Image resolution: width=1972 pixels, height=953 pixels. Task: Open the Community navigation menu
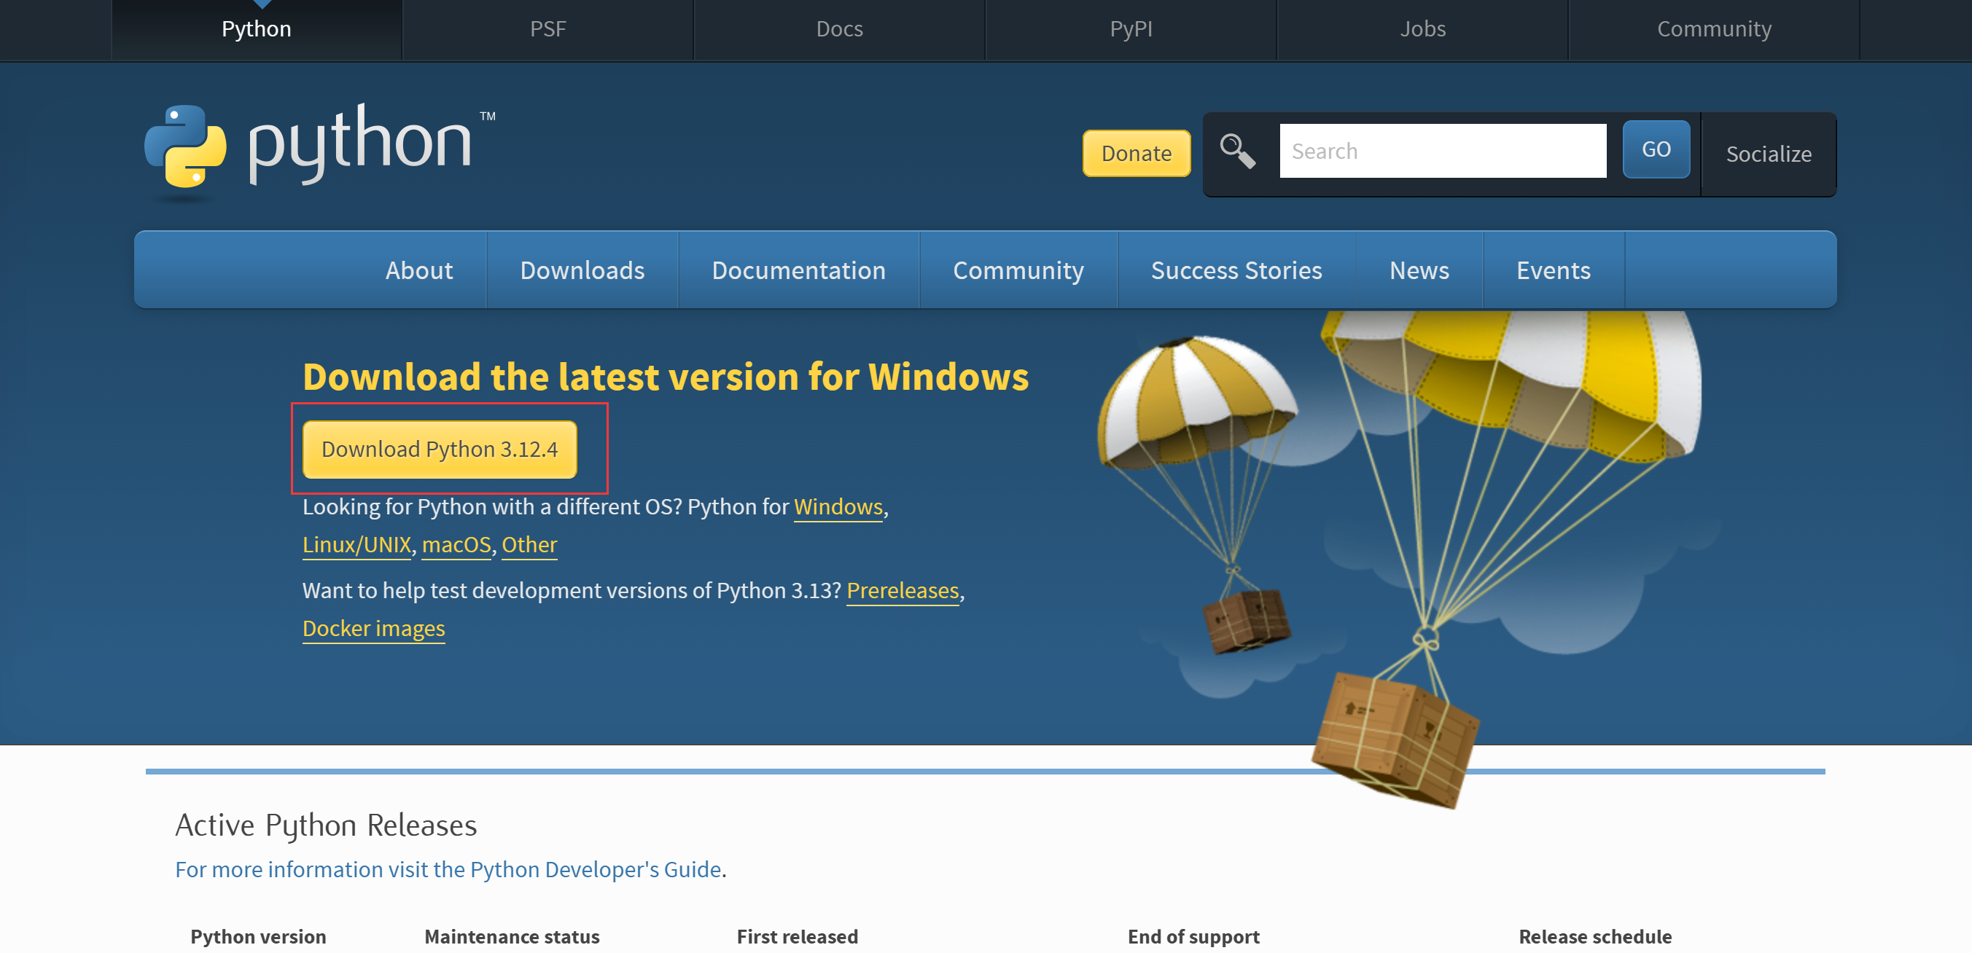pos(1018,270)
